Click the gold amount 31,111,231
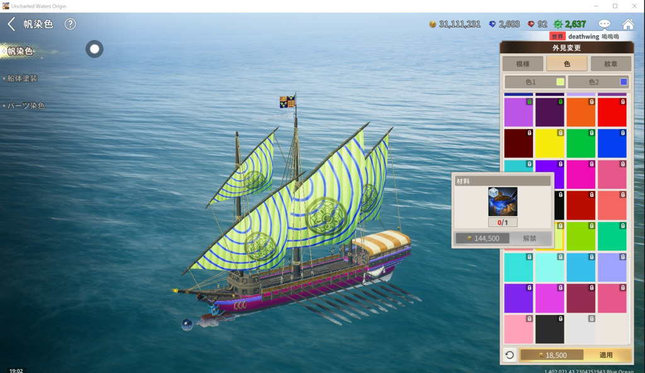 tap(460, 25)
